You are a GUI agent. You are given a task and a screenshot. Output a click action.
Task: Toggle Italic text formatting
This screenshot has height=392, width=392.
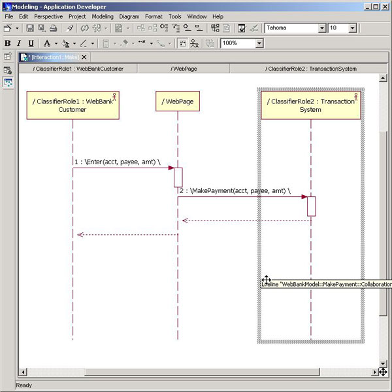point(19,43)
